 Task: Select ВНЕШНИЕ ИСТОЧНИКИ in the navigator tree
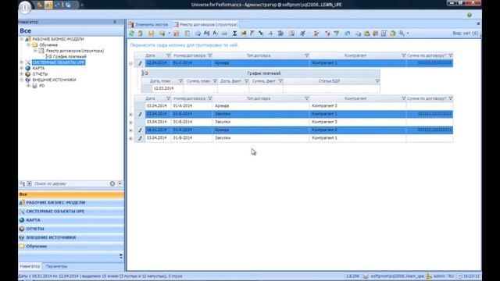click(54, 80)
